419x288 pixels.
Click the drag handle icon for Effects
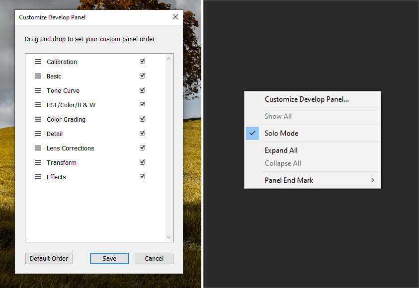38,177
